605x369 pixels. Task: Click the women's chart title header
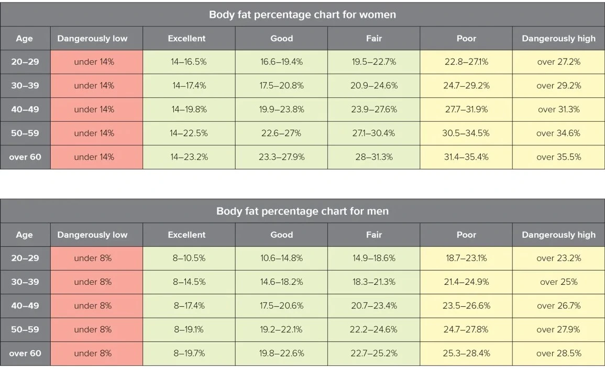[302, 15]
